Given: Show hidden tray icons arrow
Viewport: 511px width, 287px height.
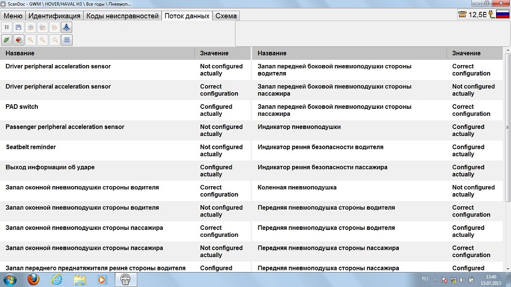Looking at the screenshot, I should pyautogui.click(x=435, y=280).
